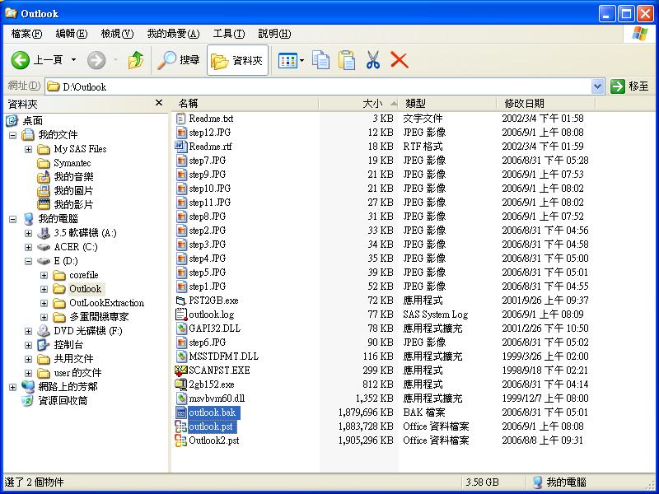Viewport: 659px width, 494px height.
Task: Click the outlook.pst file icon
Action: pos(180,426)
